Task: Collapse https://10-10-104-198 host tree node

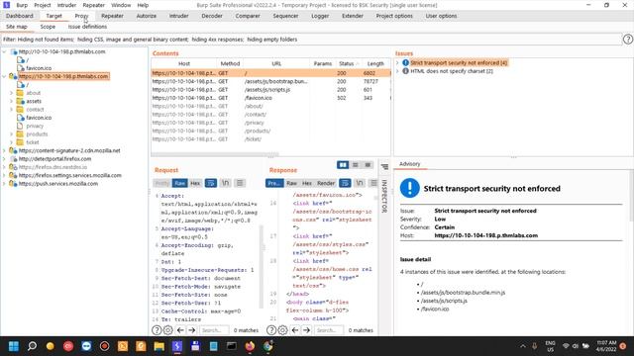Action: coord(4,76)
